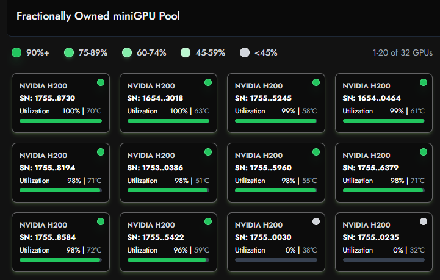The width and height of the screenshot is (440, 280).
Task: Click 'NVIDIA H200' title on card SN 1755..6379
Action: tap(367, 156)
